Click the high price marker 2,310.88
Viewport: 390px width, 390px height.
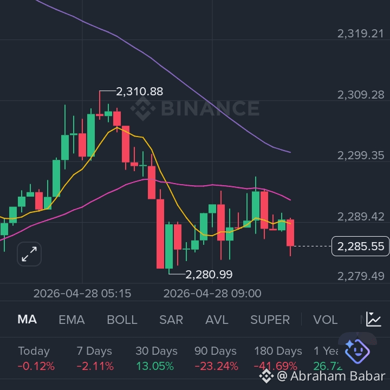[x=140, y=92]
